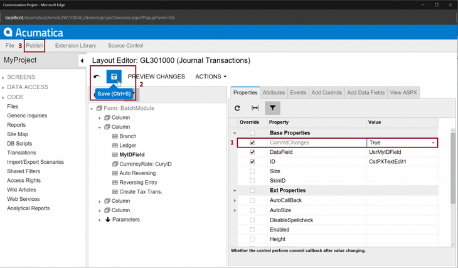Enable the Size override checkbox

coord(252,171)
